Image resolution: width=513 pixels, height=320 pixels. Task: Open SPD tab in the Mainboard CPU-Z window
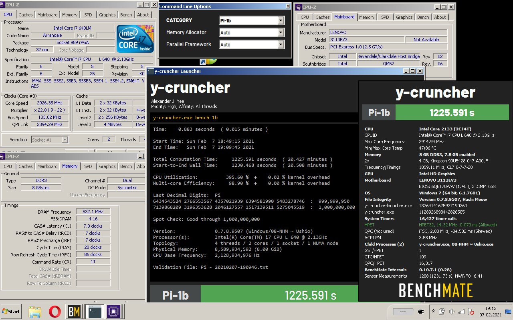point(385,17)
